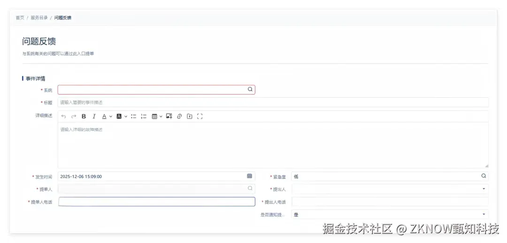Screen dimensions: 507x243
Task: Click the search icon in 系统 field
Action: click(250, 89)
